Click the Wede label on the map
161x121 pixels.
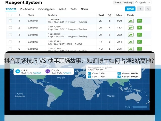(x=111, y=96)
